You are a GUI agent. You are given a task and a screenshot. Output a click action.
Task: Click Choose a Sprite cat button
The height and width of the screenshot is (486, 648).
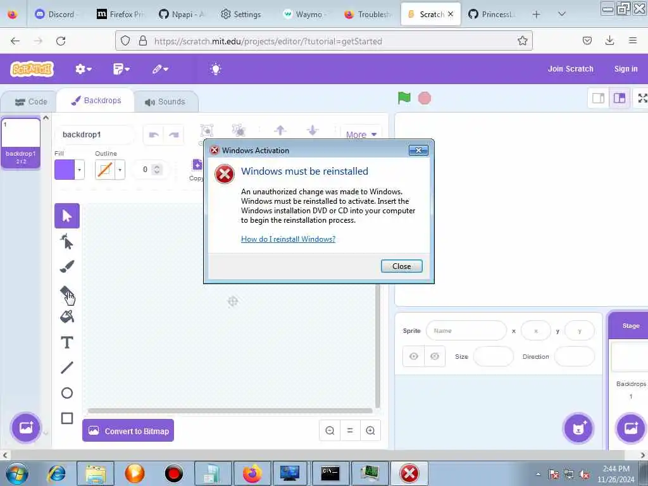coord(578,428)
